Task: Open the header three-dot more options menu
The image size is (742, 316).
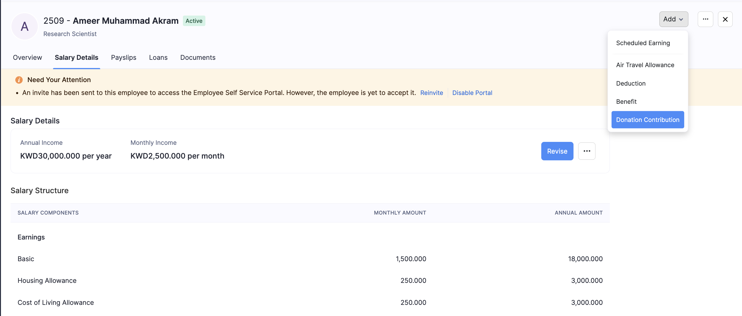Action: [x=705, y=19]
